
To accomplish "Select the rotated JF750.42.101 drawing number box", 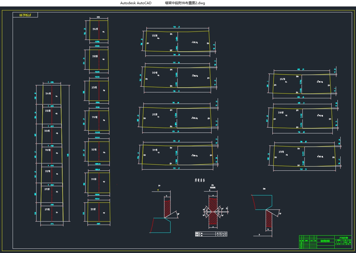I will [25, 15].
